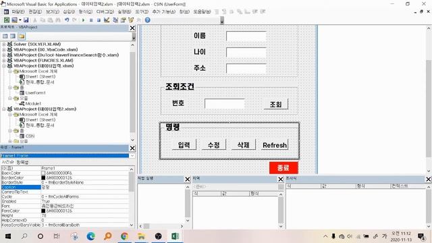Toggle Design Mode icon
The height and width of the screenshot is (243, 432).
point(107,20)
